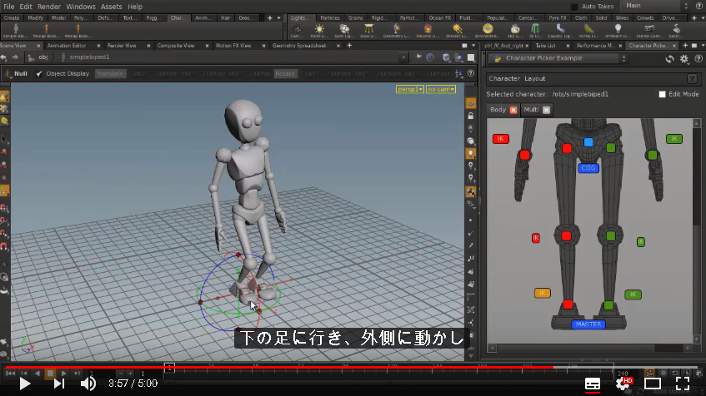Viewport: 706px width, 396px height.
Task: Click the Character Picker reload icon
Action: (669, 59)
